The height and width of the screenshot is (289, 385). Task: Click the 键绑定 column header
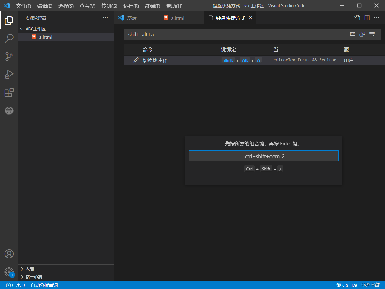(229, 50)
